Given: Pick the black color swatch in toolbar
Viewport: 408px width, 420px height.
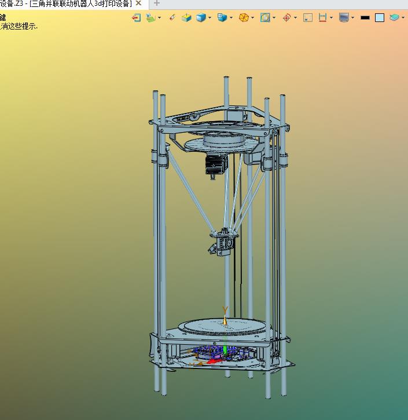Looking at the screenshot, I should pos(365,17).
